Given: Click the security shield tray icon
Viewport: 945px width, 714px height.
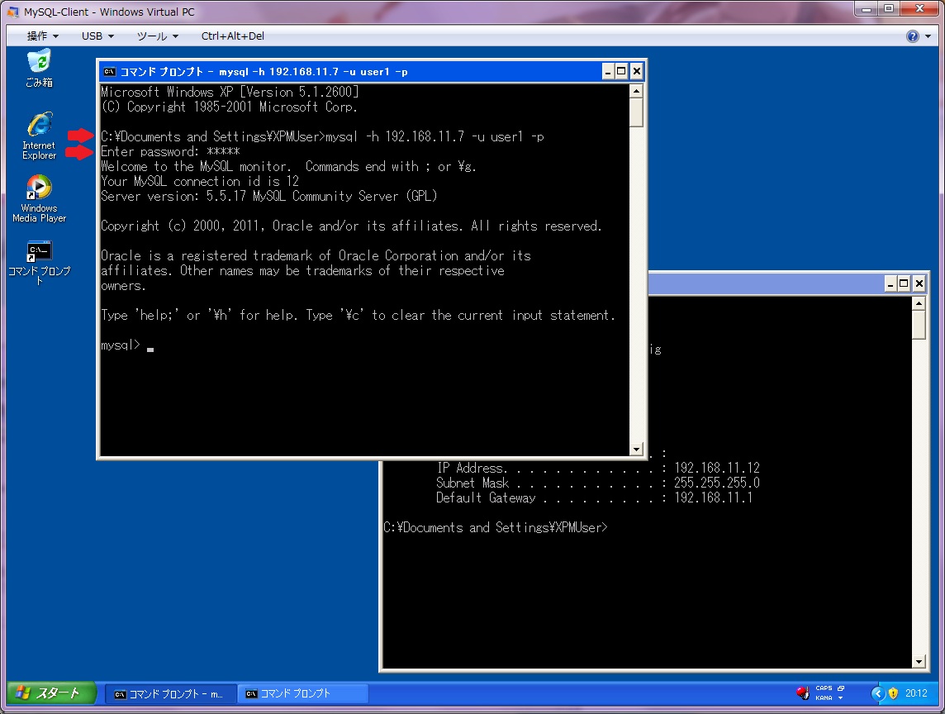Looking at the screenshot, I should click(893, 693).
